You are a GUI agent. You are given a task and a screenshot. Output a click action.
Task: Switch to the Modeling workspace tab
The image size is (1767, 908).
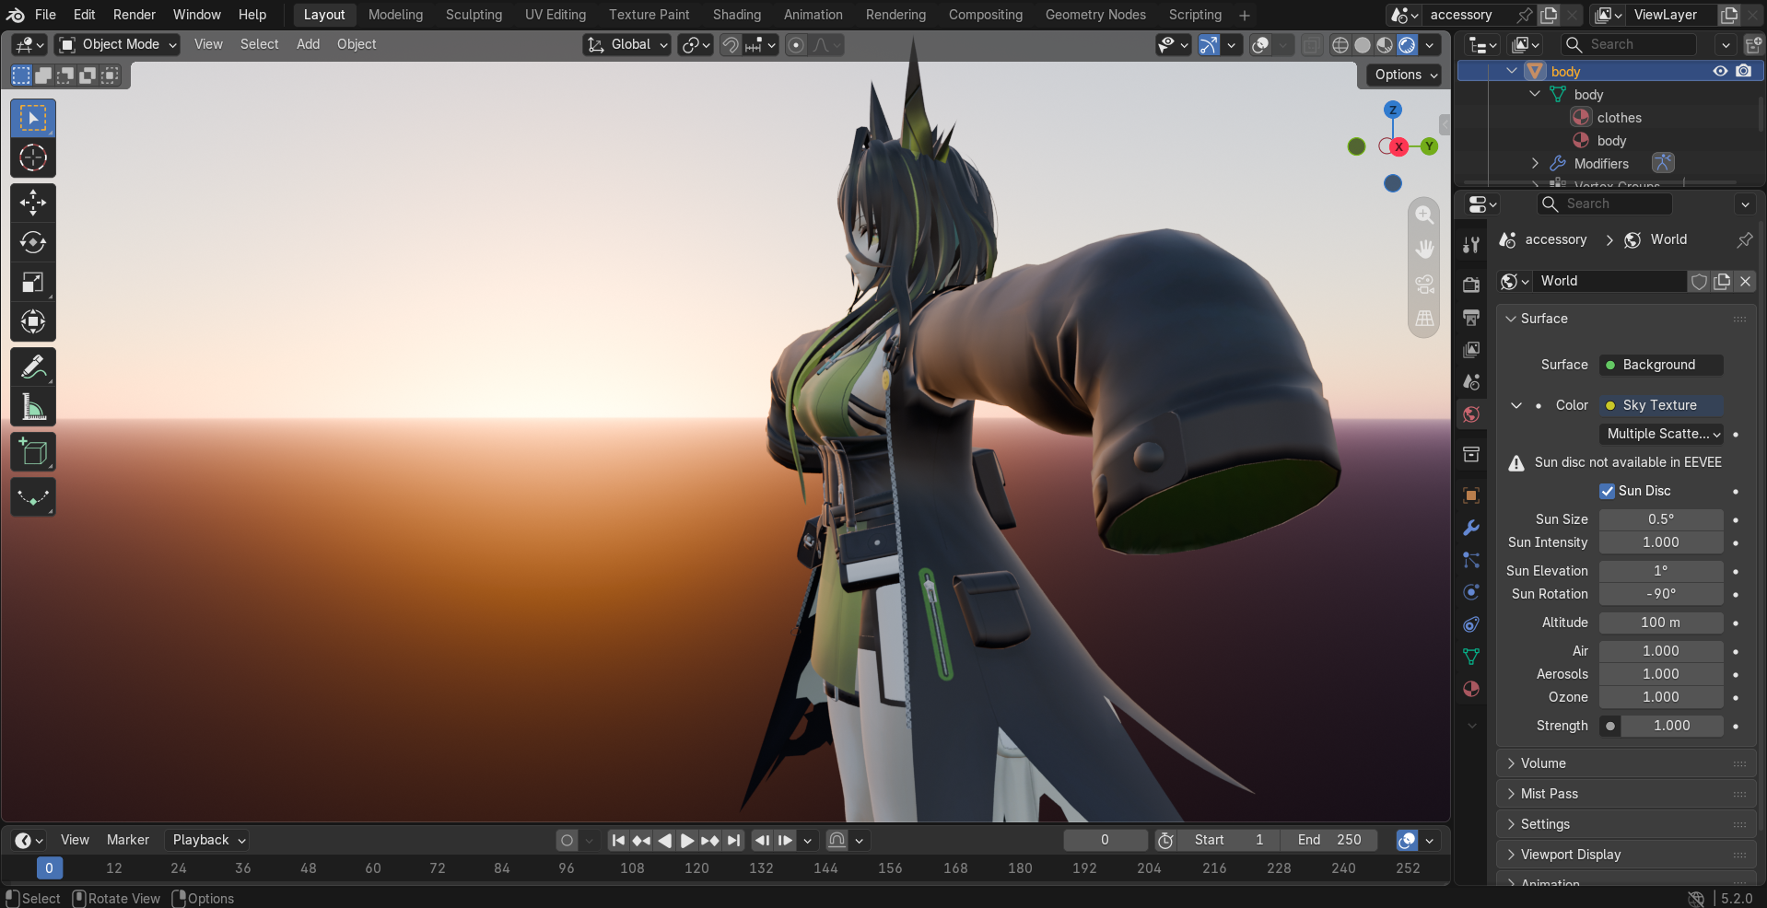(395, 15)
